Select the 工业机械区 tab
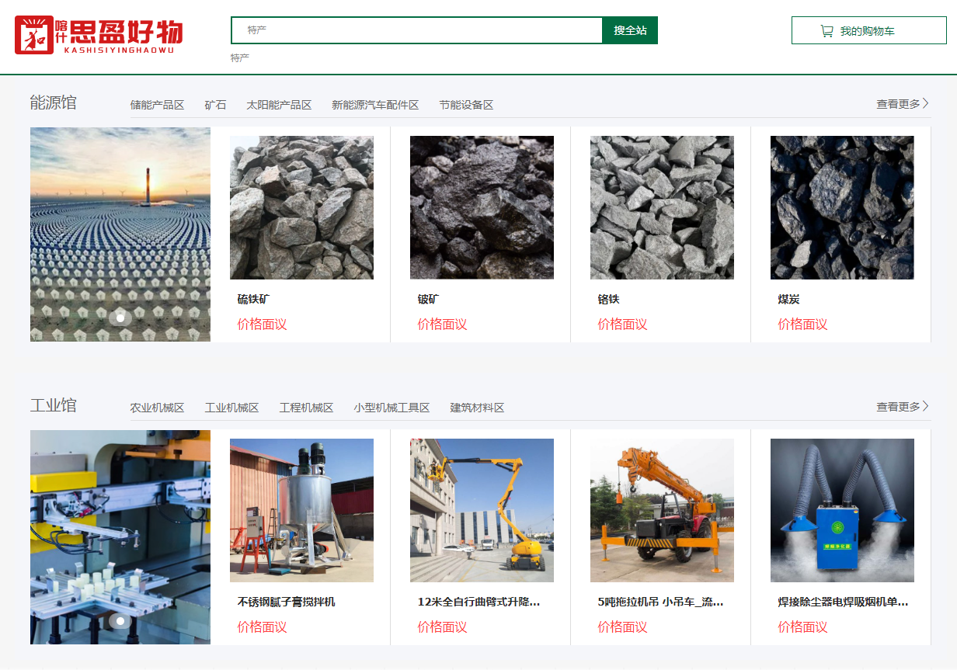 231,408
